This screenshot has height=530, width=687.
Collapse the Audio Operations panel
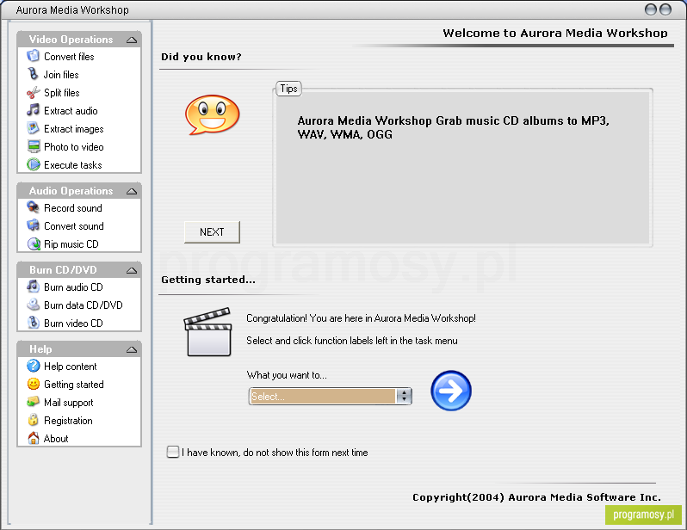click(132, 191)
